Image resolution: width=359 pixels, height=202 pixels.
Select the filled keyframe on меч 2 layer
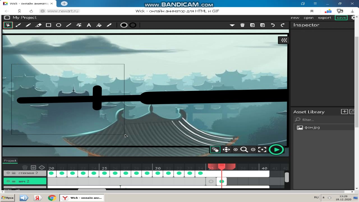(222, 182)
